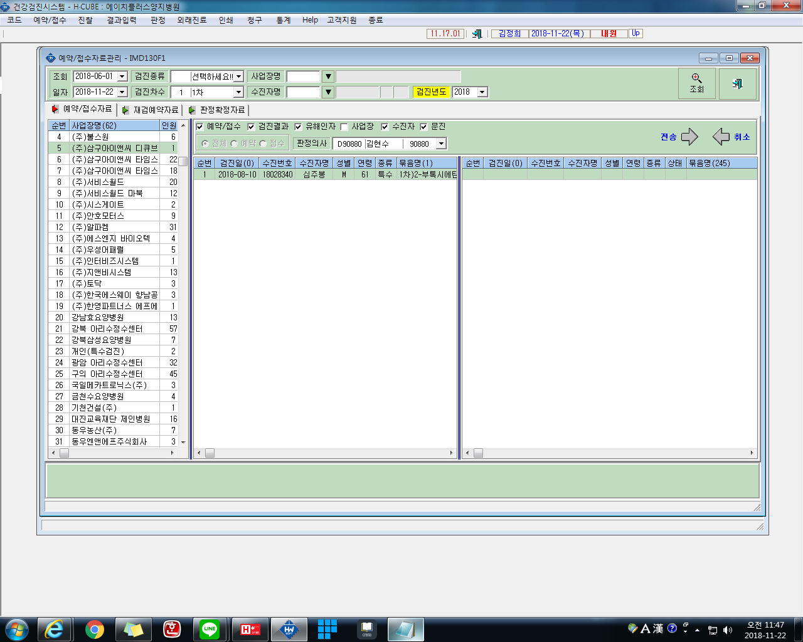
Task: Expand the 검진종류 dropdown
Action: [x=238, y=76]
